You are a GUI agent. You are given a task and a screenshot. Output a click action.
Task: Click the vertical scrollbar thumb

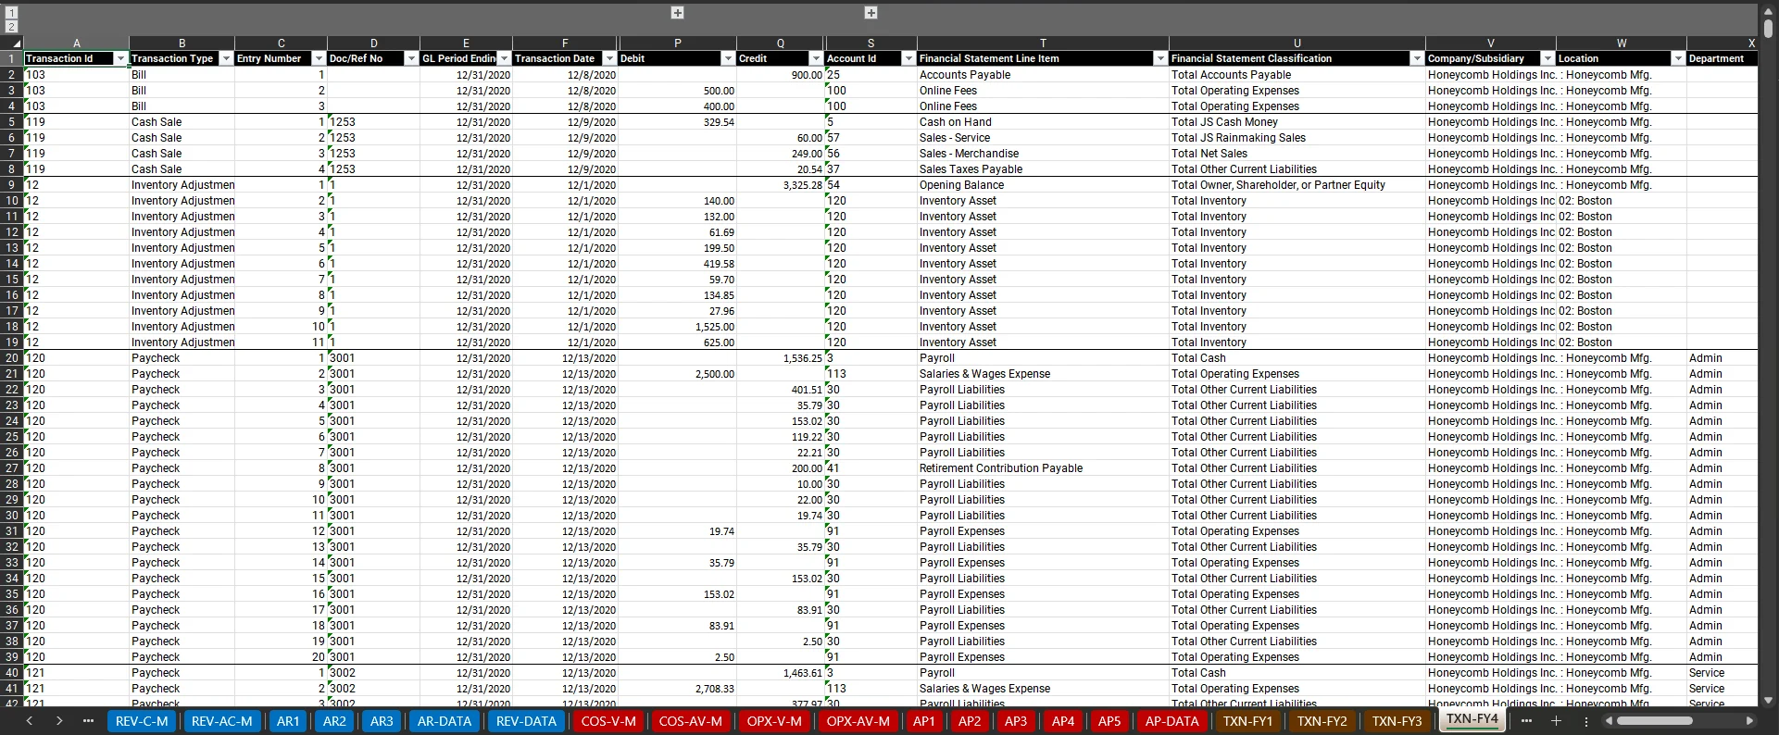(x=1769, y=28)
